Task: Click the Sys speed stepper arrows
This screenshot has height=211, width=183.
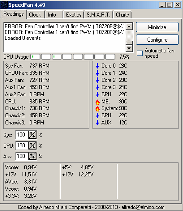Action: 32,135
